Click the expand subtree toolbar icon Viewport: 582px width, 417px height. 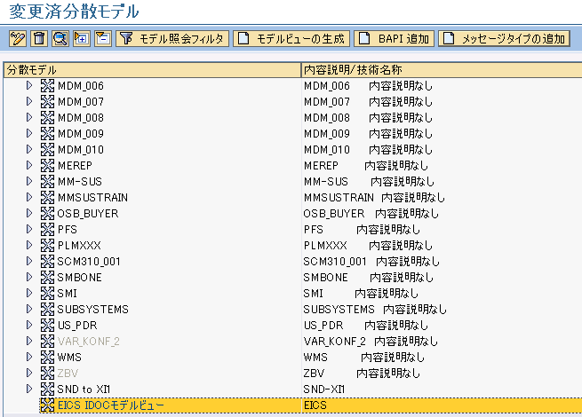[x=81, y=39]
